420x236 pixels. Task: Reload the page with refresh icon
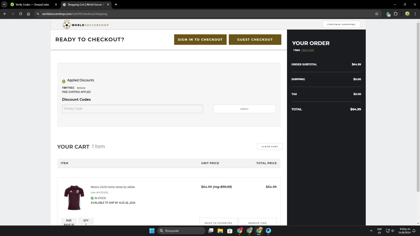tap(20, 14)
